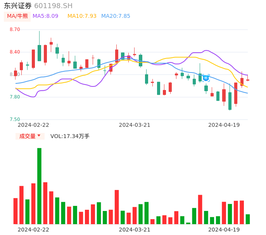Click the VOL:17.34万手 volume readout

[70, 136]
